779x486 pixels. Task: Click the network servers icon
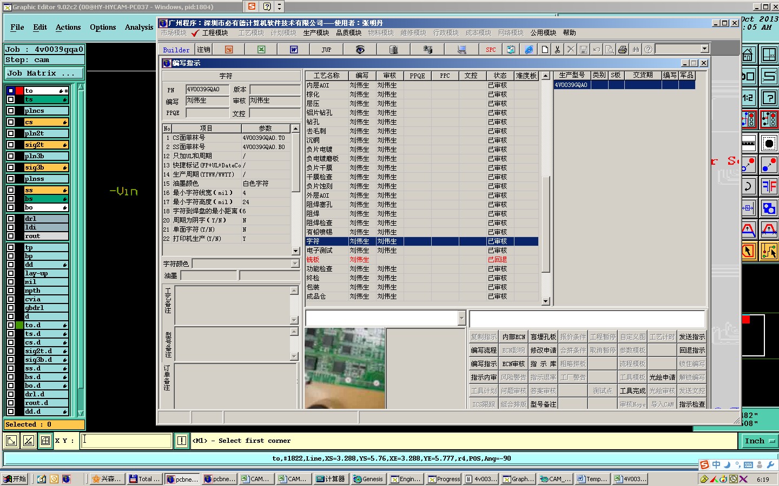[427, 49]
